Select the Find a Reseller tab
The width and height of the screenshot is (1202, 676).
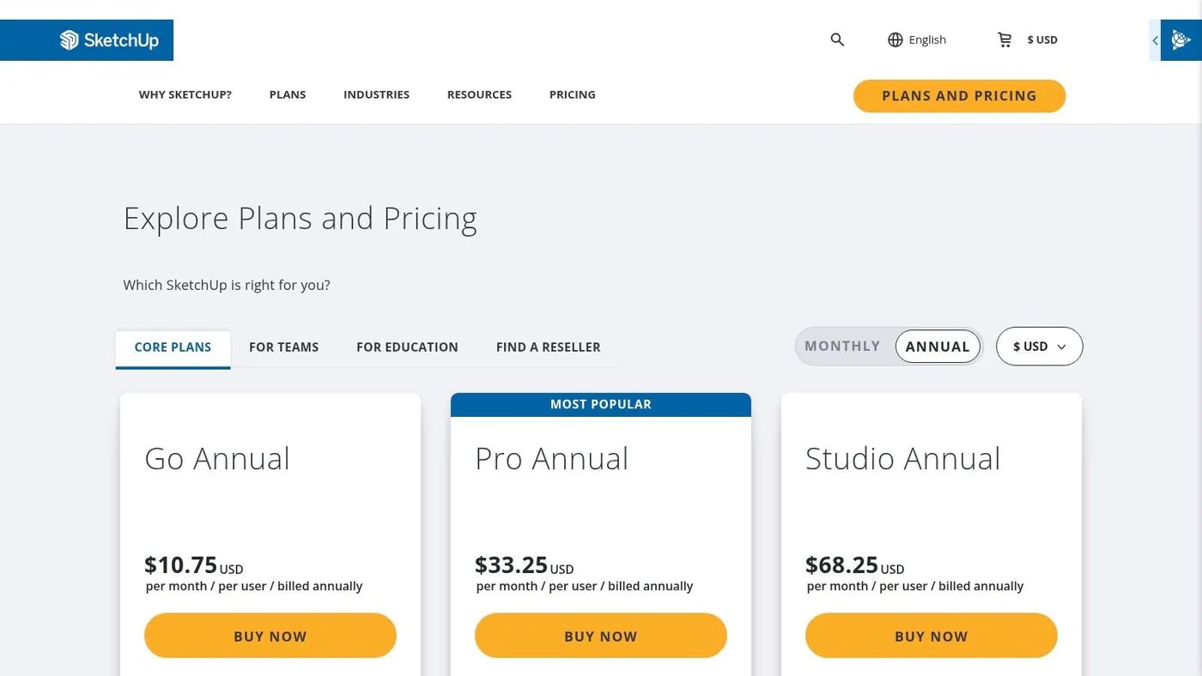click(x=548, y=347)
